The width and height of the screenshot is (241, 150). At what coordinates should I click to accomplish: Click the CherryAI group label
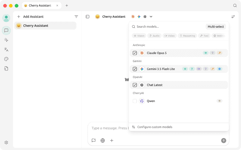pyautogui.click(x=138, y=93)
